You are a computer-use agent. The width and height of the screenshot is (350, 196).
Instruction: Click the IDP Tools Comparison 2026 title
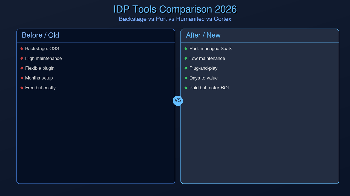click(175, 9)
